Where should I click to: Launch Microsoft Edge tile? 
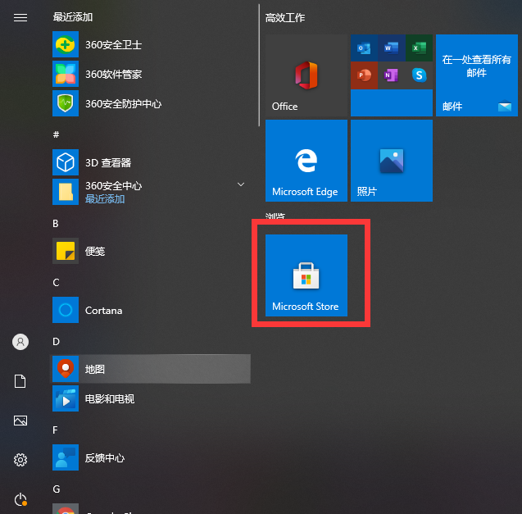pos(306,161)
